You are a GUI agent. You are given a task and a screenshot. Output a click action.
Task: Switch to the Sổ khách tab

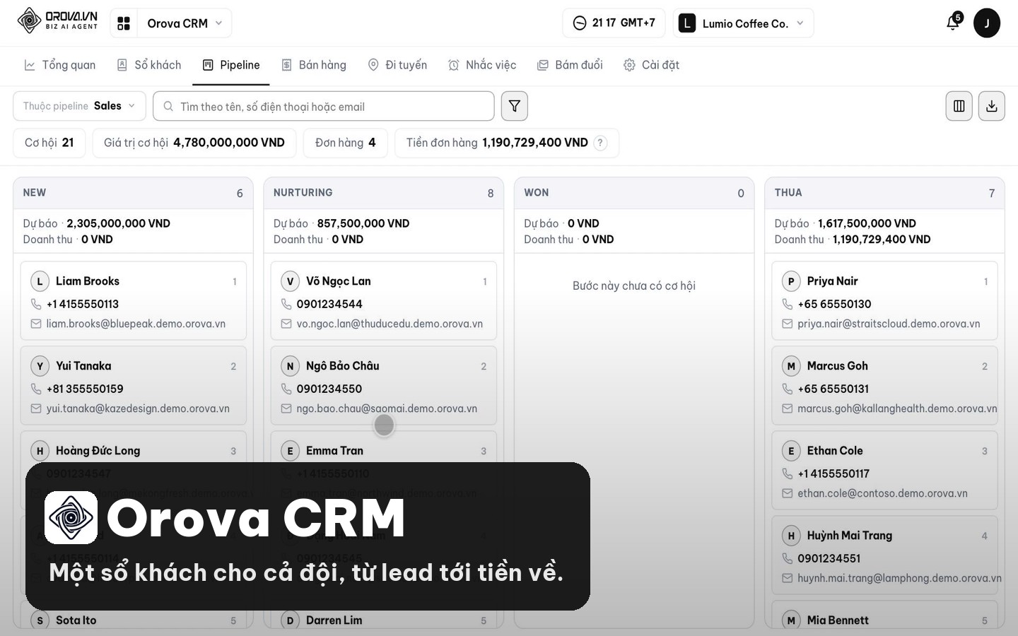(x=149, y=65)
